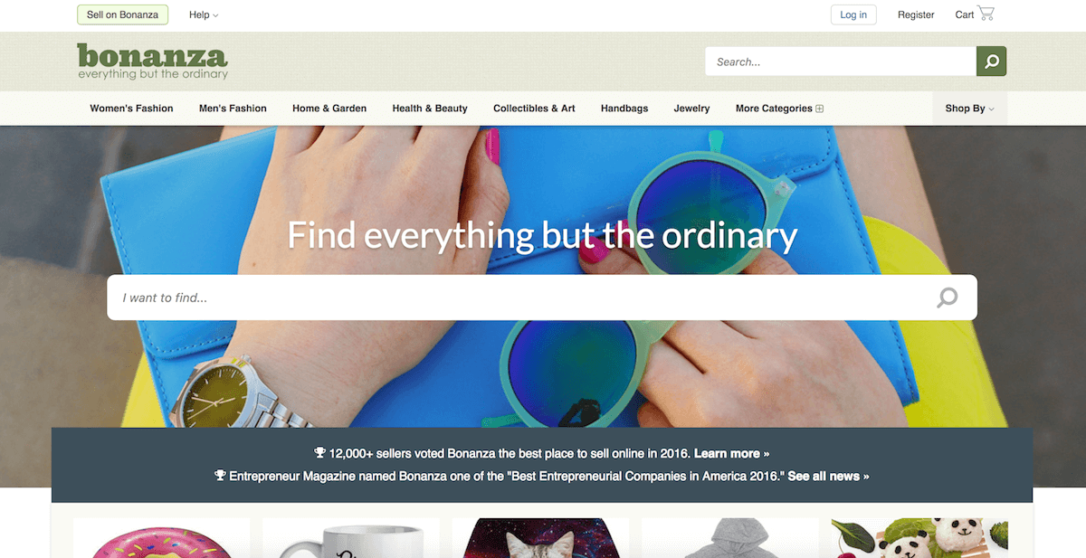
Task: Open the Register link
Action: click(916, 14)
